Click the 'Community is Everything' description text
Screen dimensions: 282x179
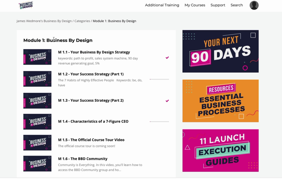100,167
